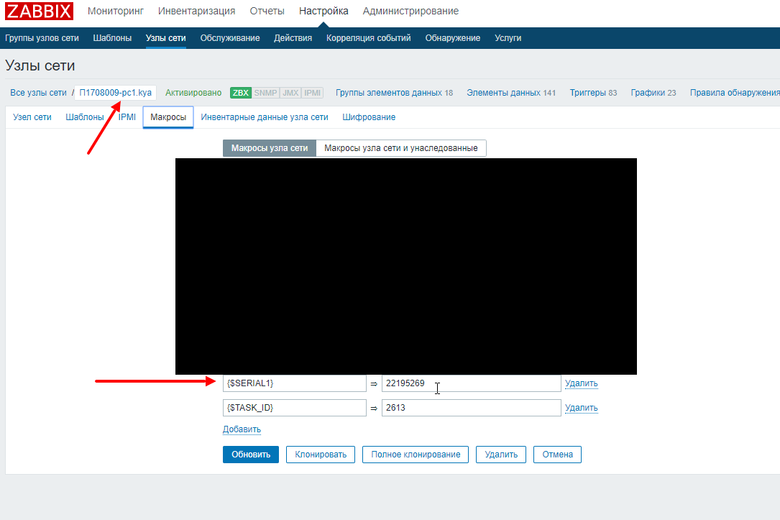Go to Шаблоны in blue submenu bar
Screen dimensions: 780x520
pyautogui.click(x=112, y=38)
